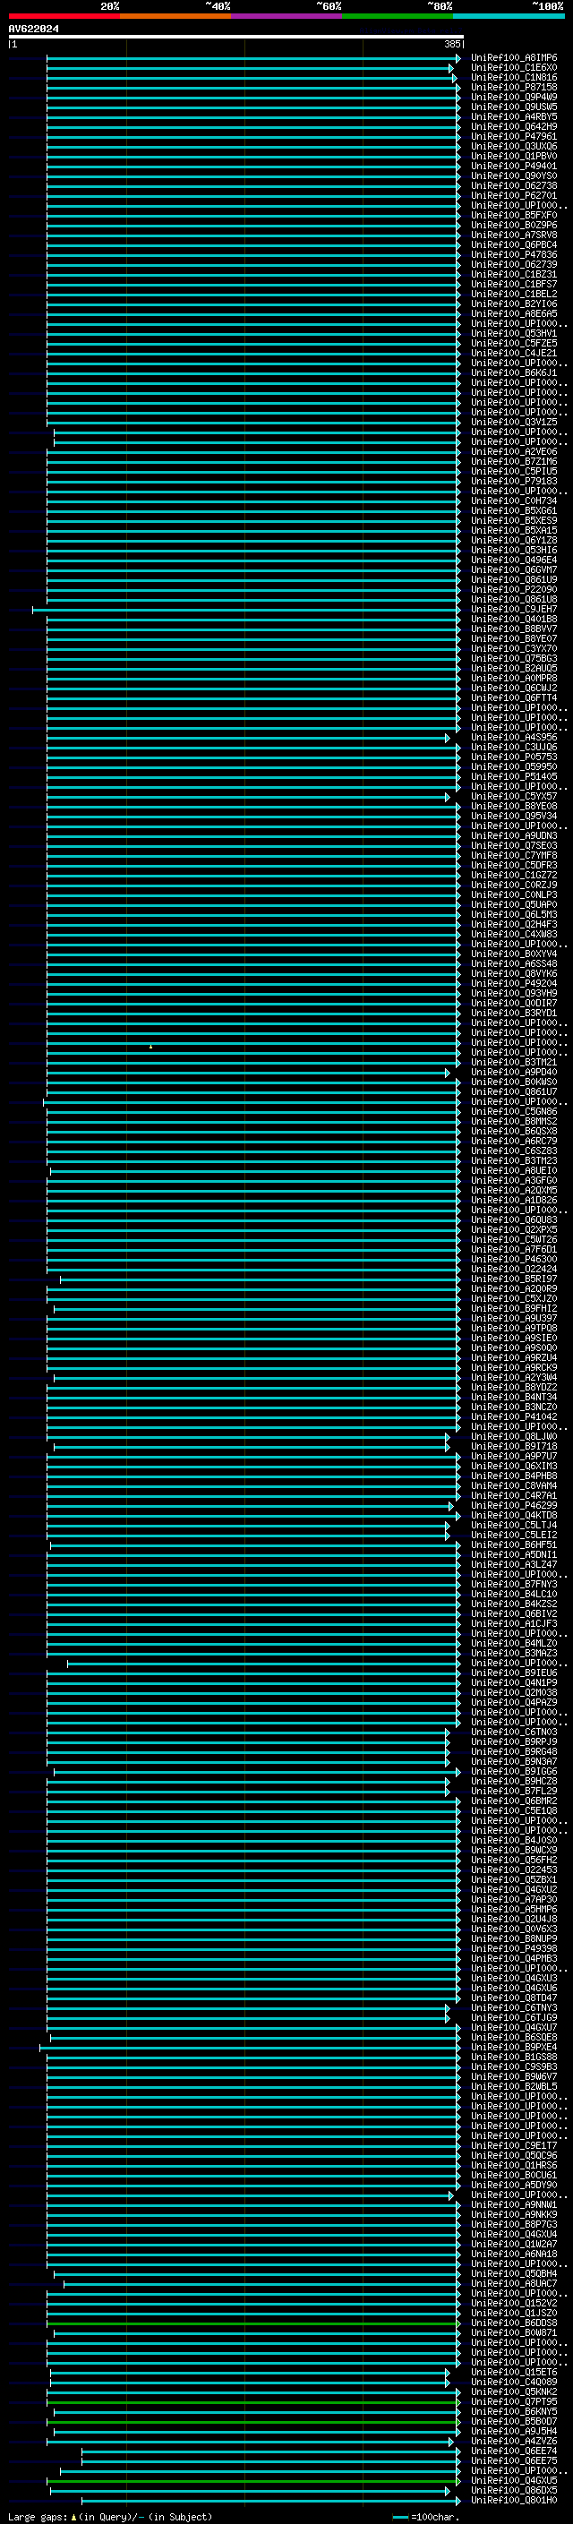Select hit UniRef100_Q152V2
Screen dimensions: 573x2524
pyautogui.click(x=513, y=2304)
